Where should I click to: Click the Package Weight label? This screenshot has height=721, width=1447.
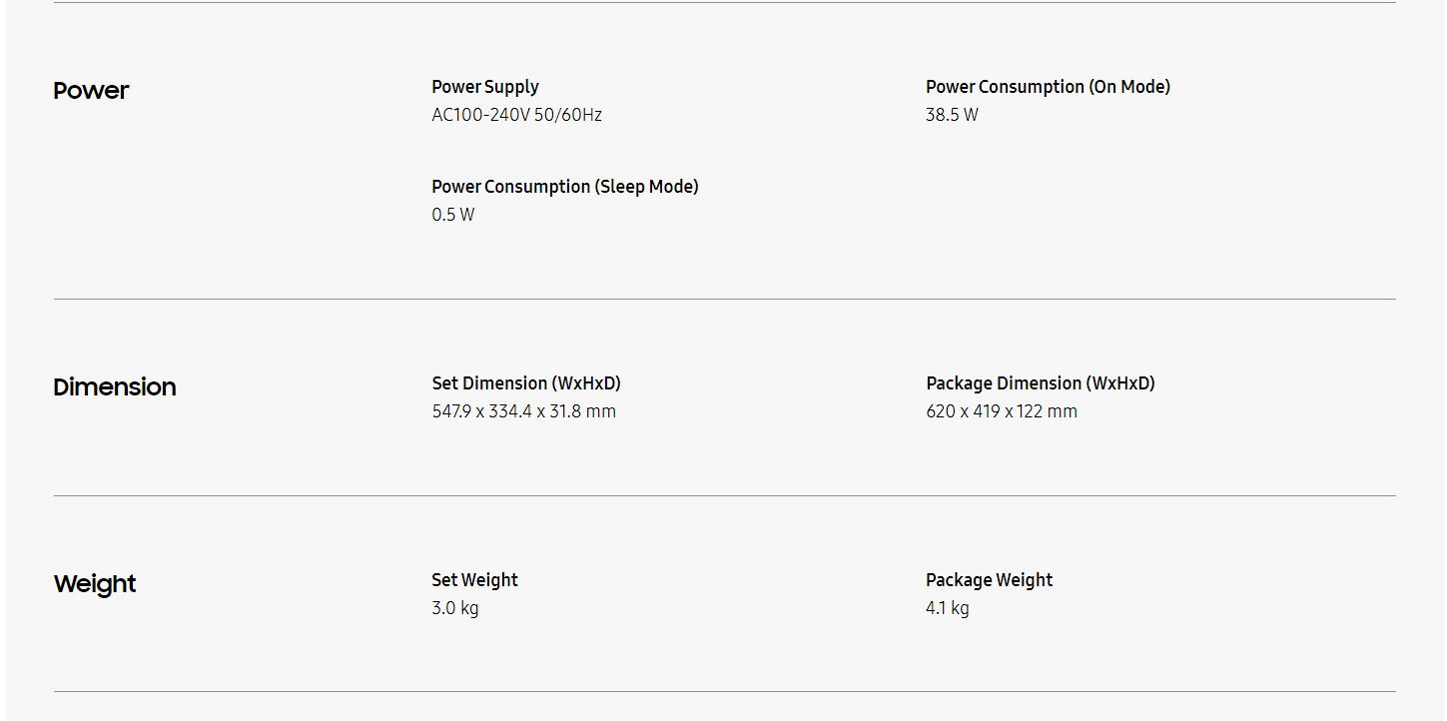[x=989, y=580]
